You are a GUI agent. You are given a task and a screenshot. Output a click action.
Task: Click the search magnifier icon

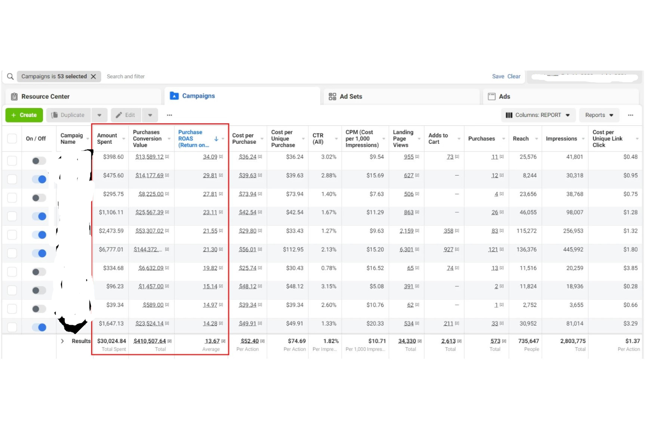pyautogui.click(x=10, y=77)
